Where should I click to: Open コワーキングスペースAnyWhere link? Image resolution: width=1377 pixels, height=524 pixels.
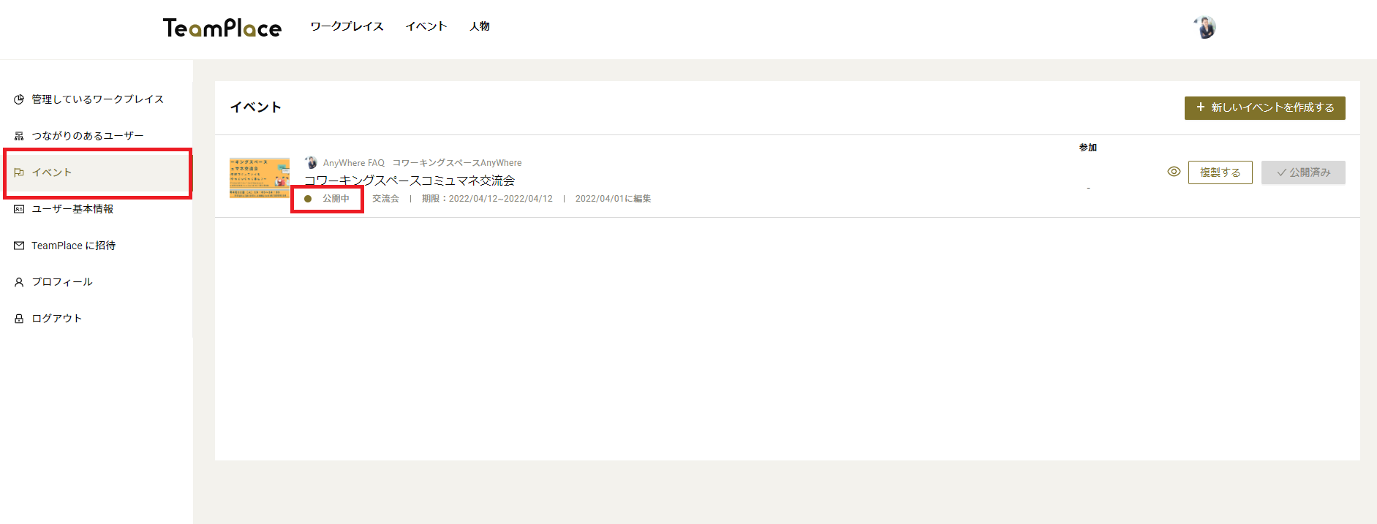[457, 163]
